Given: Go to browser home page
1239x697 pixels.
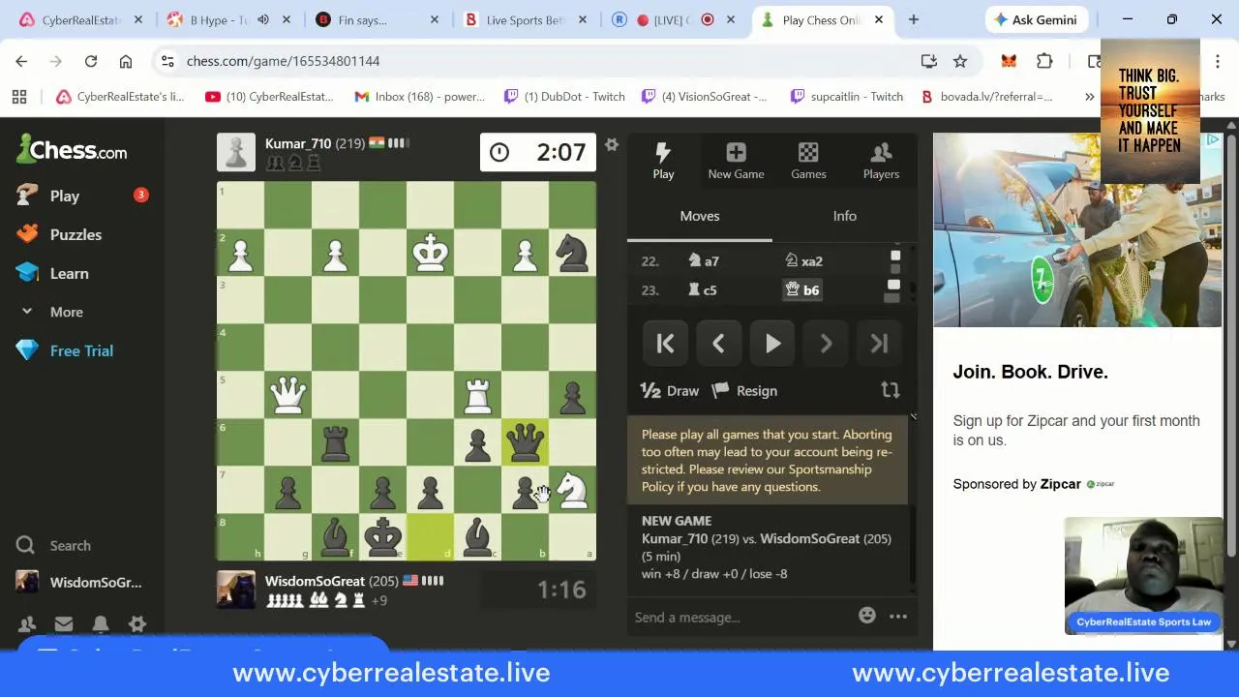Looking at the screenshot, I should click(126, 61).
